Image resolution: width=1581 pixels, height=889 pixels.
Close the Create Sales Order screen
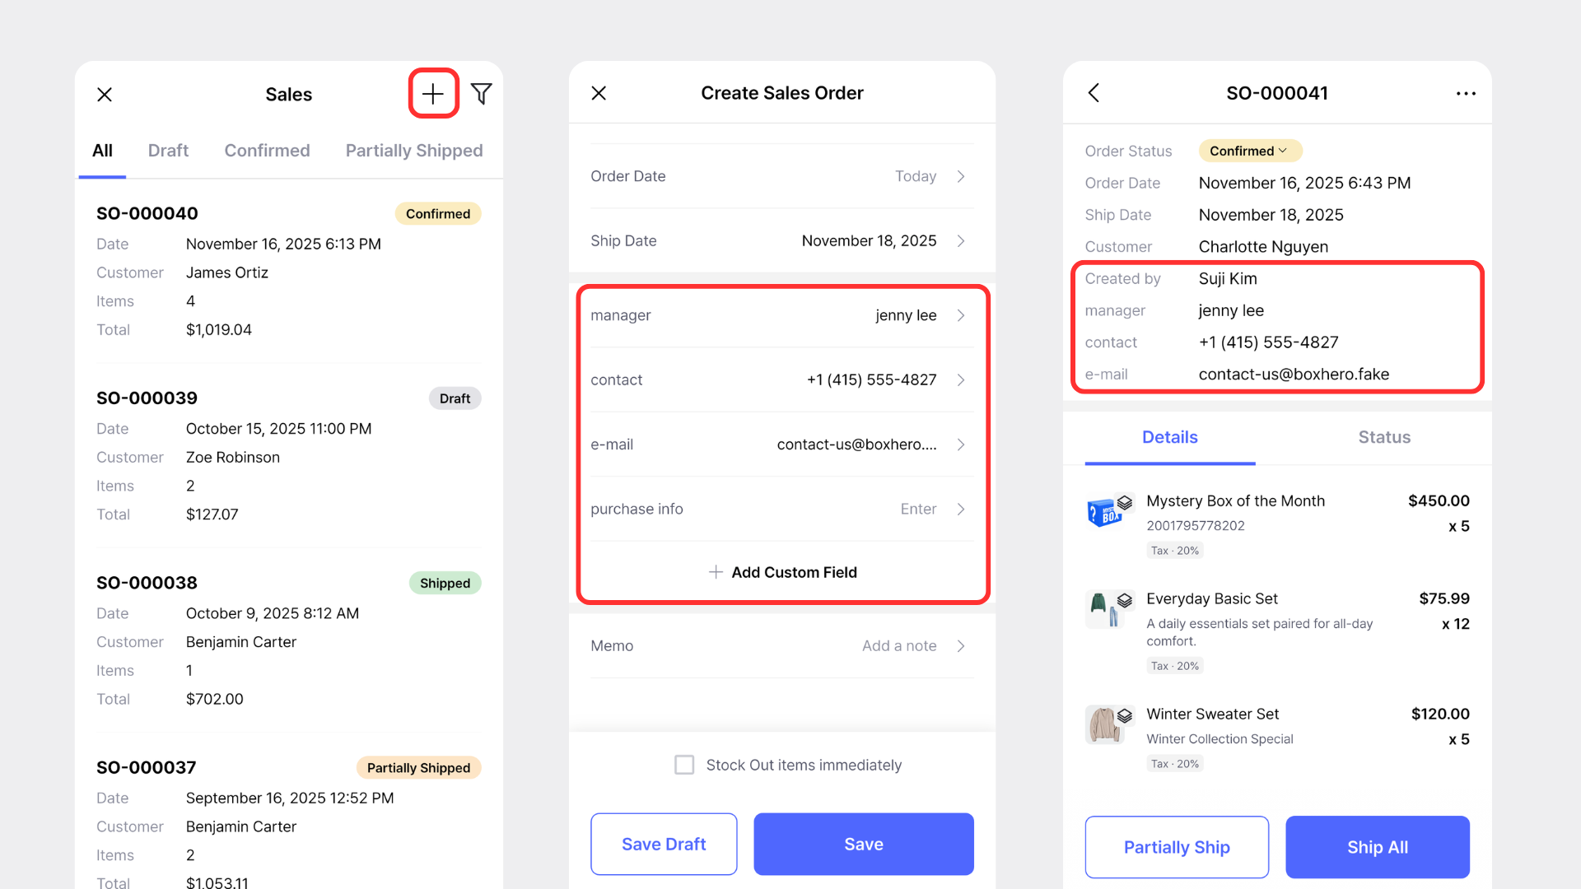[599, 93]
